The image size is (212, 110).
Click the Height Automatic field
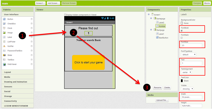(191, 106)
